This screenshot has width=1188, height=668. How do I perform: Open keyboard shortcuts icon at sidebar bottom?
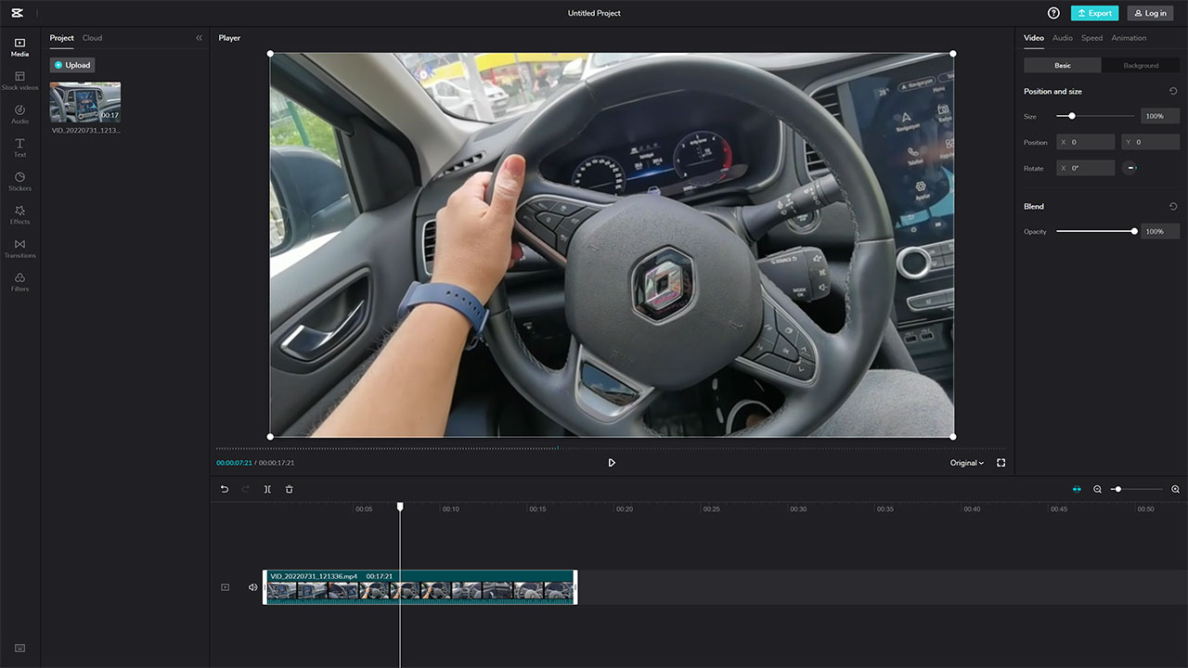(x=19, y=648)
